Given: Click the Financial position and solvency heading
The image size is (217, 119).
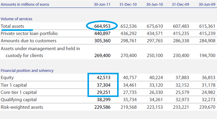Looking at the screenshot, I should (27, 71).
